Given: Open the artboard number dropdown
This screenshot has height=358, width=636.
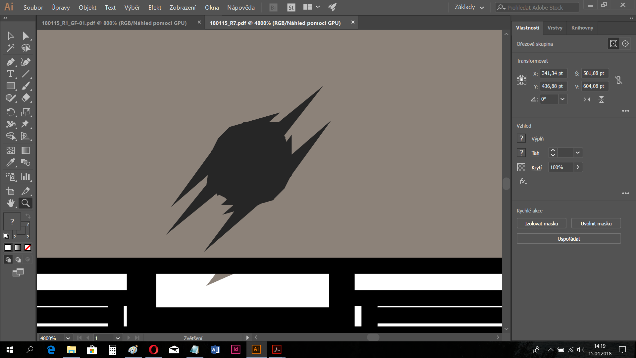Looking at the screenshot, I should click(x=117, y=338).
